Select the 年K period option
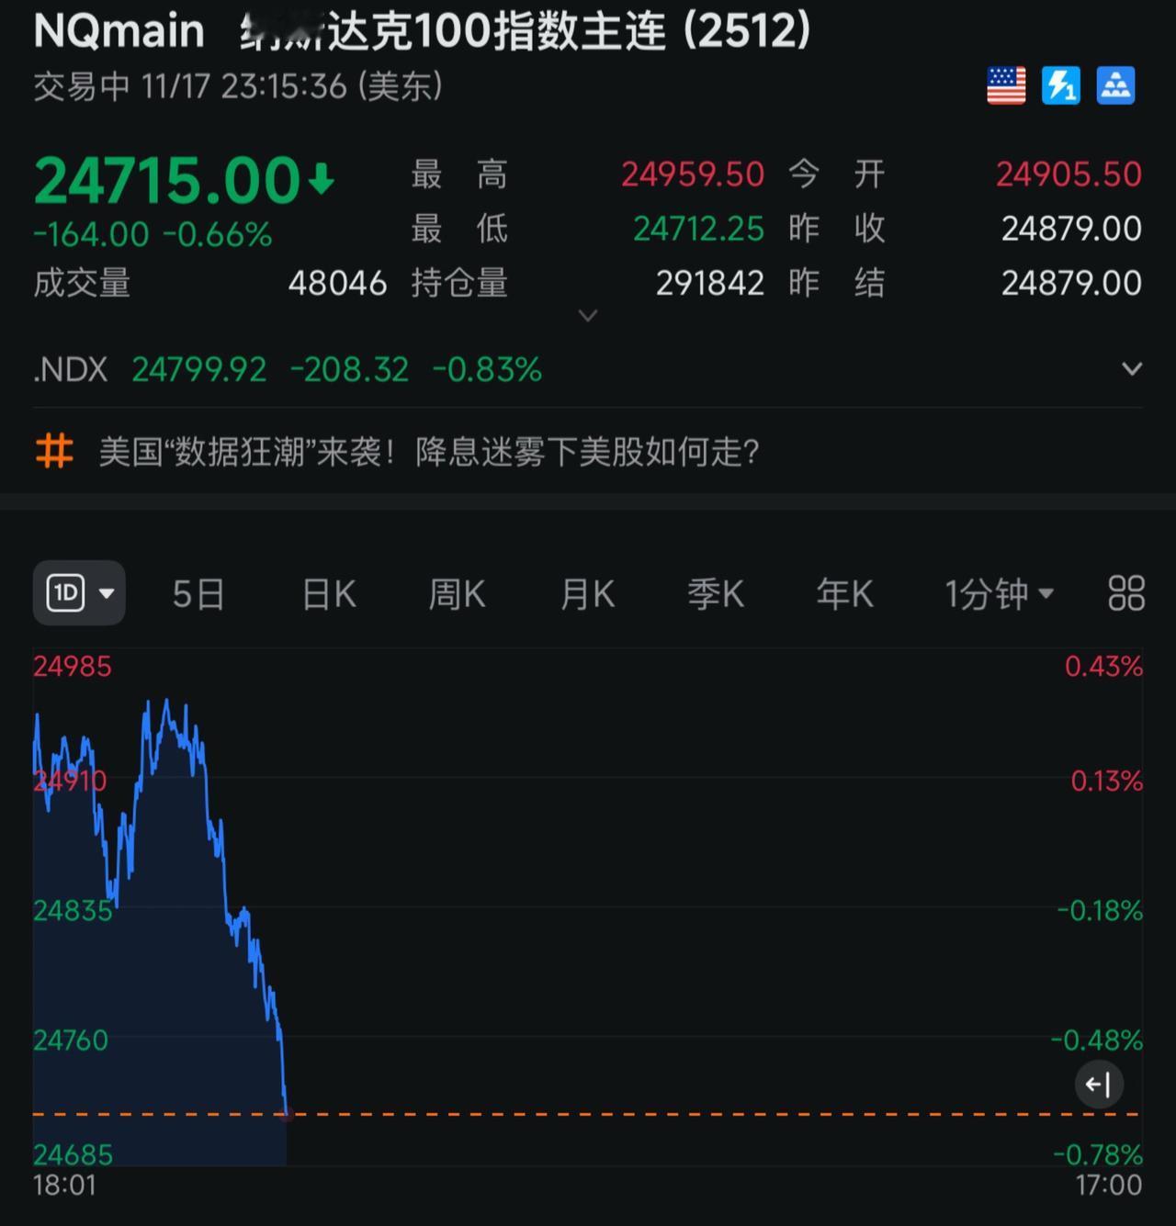This screenshot has width=1176, height=1226. click(x=842, y=594)
